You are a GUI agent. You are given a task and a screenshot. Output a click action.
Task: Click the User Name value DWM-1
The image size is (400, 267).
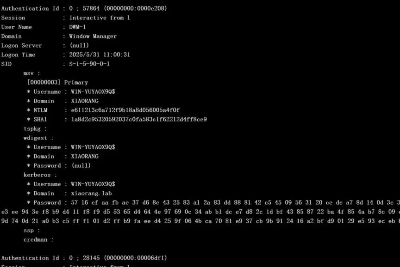pos(78,27)
